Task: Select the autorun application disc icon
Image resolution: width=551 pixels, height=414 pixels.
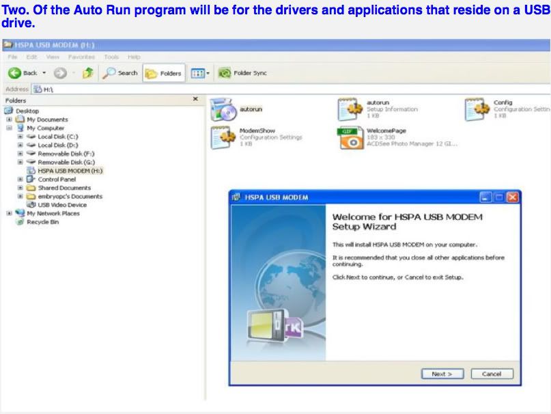Action: 223,109
